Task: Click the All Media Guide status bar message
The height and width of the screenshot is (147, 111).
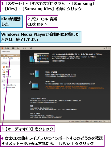Action: tap(85, 121)
